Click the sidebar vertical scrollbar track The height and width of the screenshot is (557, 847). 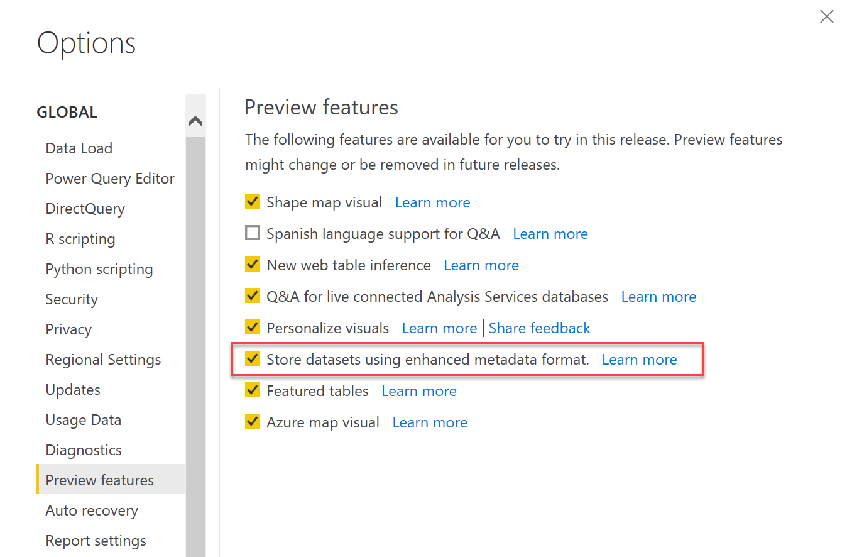point(195,346)
